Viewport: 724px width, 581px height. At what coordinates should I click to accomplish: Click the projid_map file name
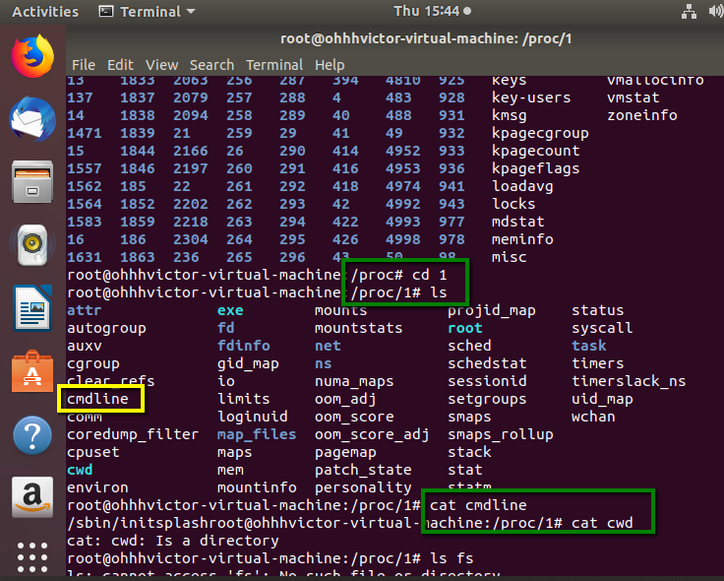click(492, 310)
